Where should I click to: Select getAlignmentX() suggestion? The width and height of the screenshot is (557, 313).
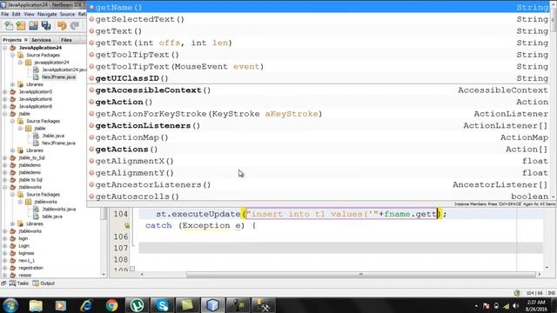click(x=319, y=161)
